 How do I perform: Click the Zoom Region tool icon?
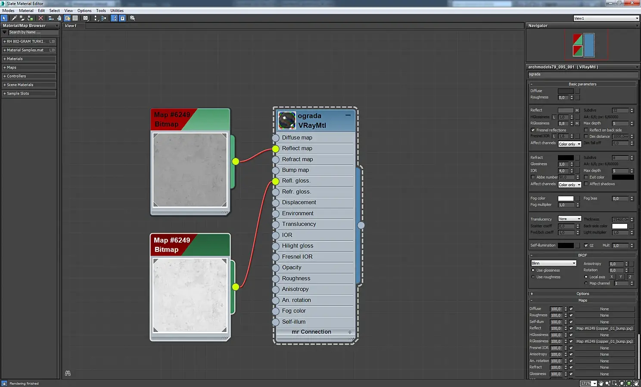click(x=615, y=383)
